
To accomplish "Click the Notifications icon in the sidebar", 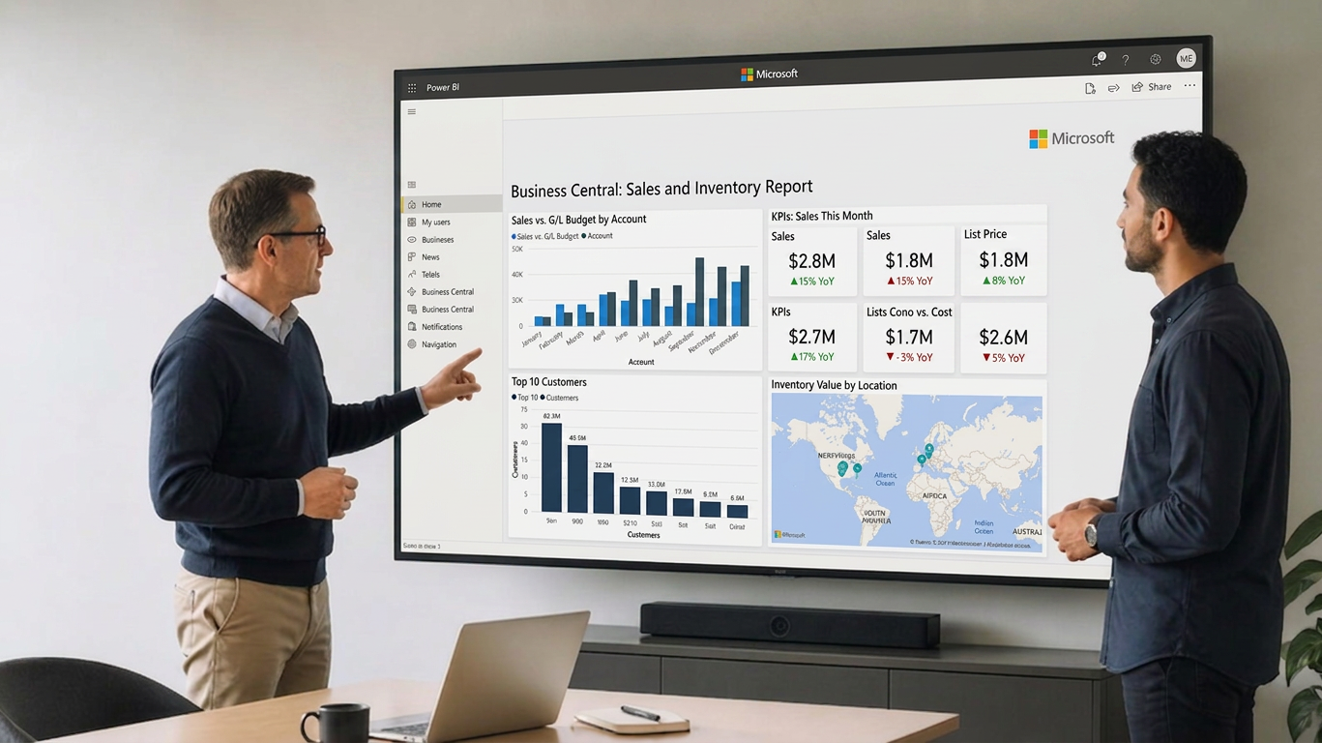I will pyautogui.click(x=412, y=326).
